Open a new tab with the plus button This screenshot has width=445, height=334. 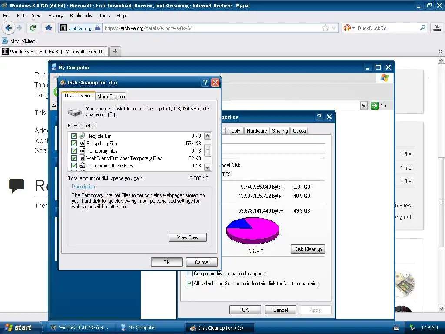tap(115, 51)
